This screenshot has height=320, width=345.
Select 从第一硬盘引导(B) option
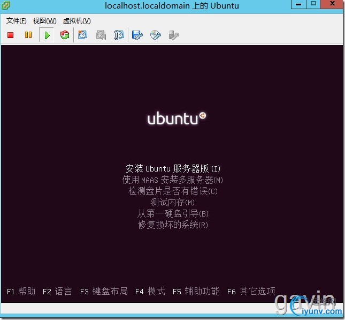click(x=173, y=213)
